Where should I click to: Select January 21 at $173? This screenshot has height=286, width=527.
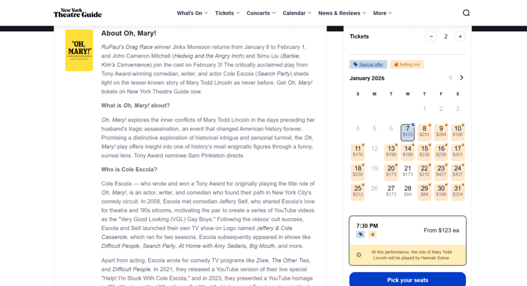coord(408,171)
